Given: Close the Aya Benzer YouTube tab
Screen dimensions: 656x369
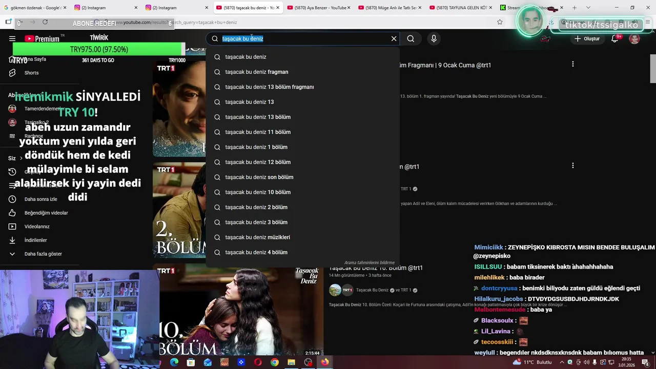Looking at the screenshot, I should [x=349, y=8].
